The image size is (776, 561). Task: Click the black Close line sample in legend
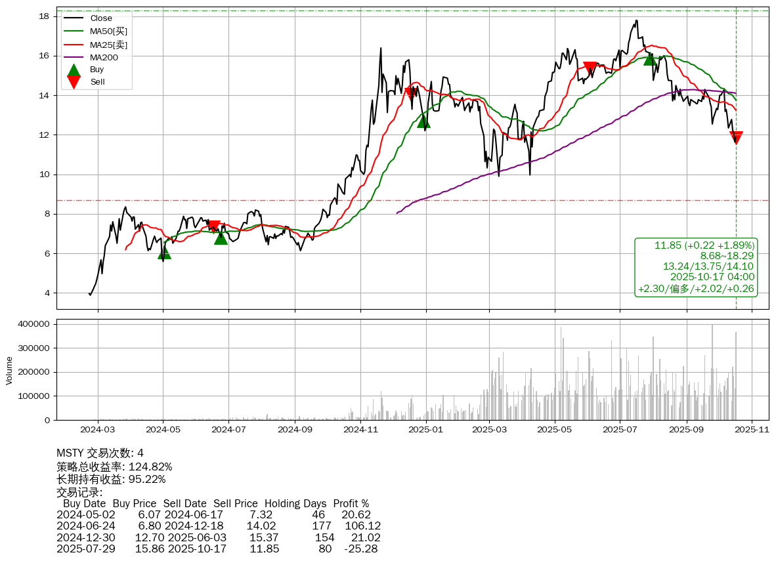pos(74,18)
